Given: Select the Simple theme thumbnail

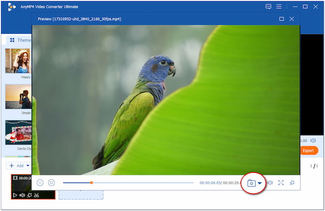Looking at the screenshot, I should click(x=18, y=96).
